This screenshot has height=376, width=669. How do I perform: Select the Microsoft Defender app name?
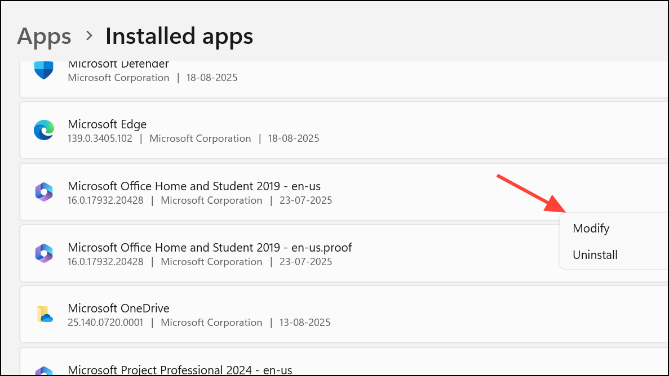tap(118, 65)
